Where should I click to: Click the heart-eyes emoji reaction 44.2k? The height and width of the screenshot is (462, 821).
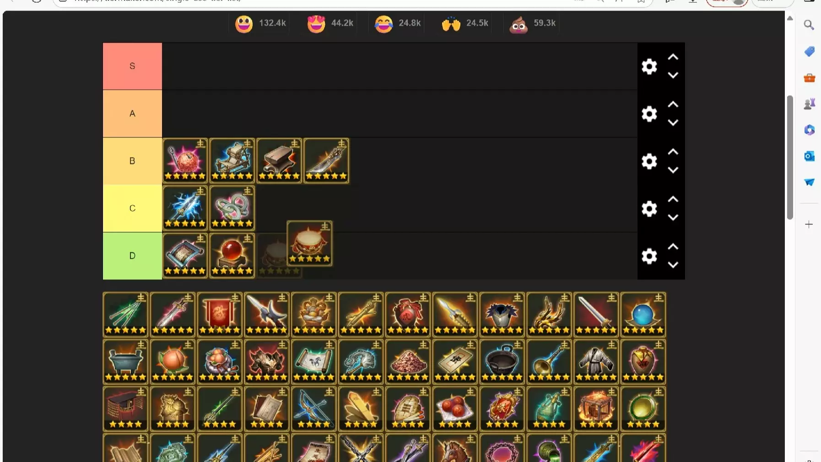(x=330, y=23)
